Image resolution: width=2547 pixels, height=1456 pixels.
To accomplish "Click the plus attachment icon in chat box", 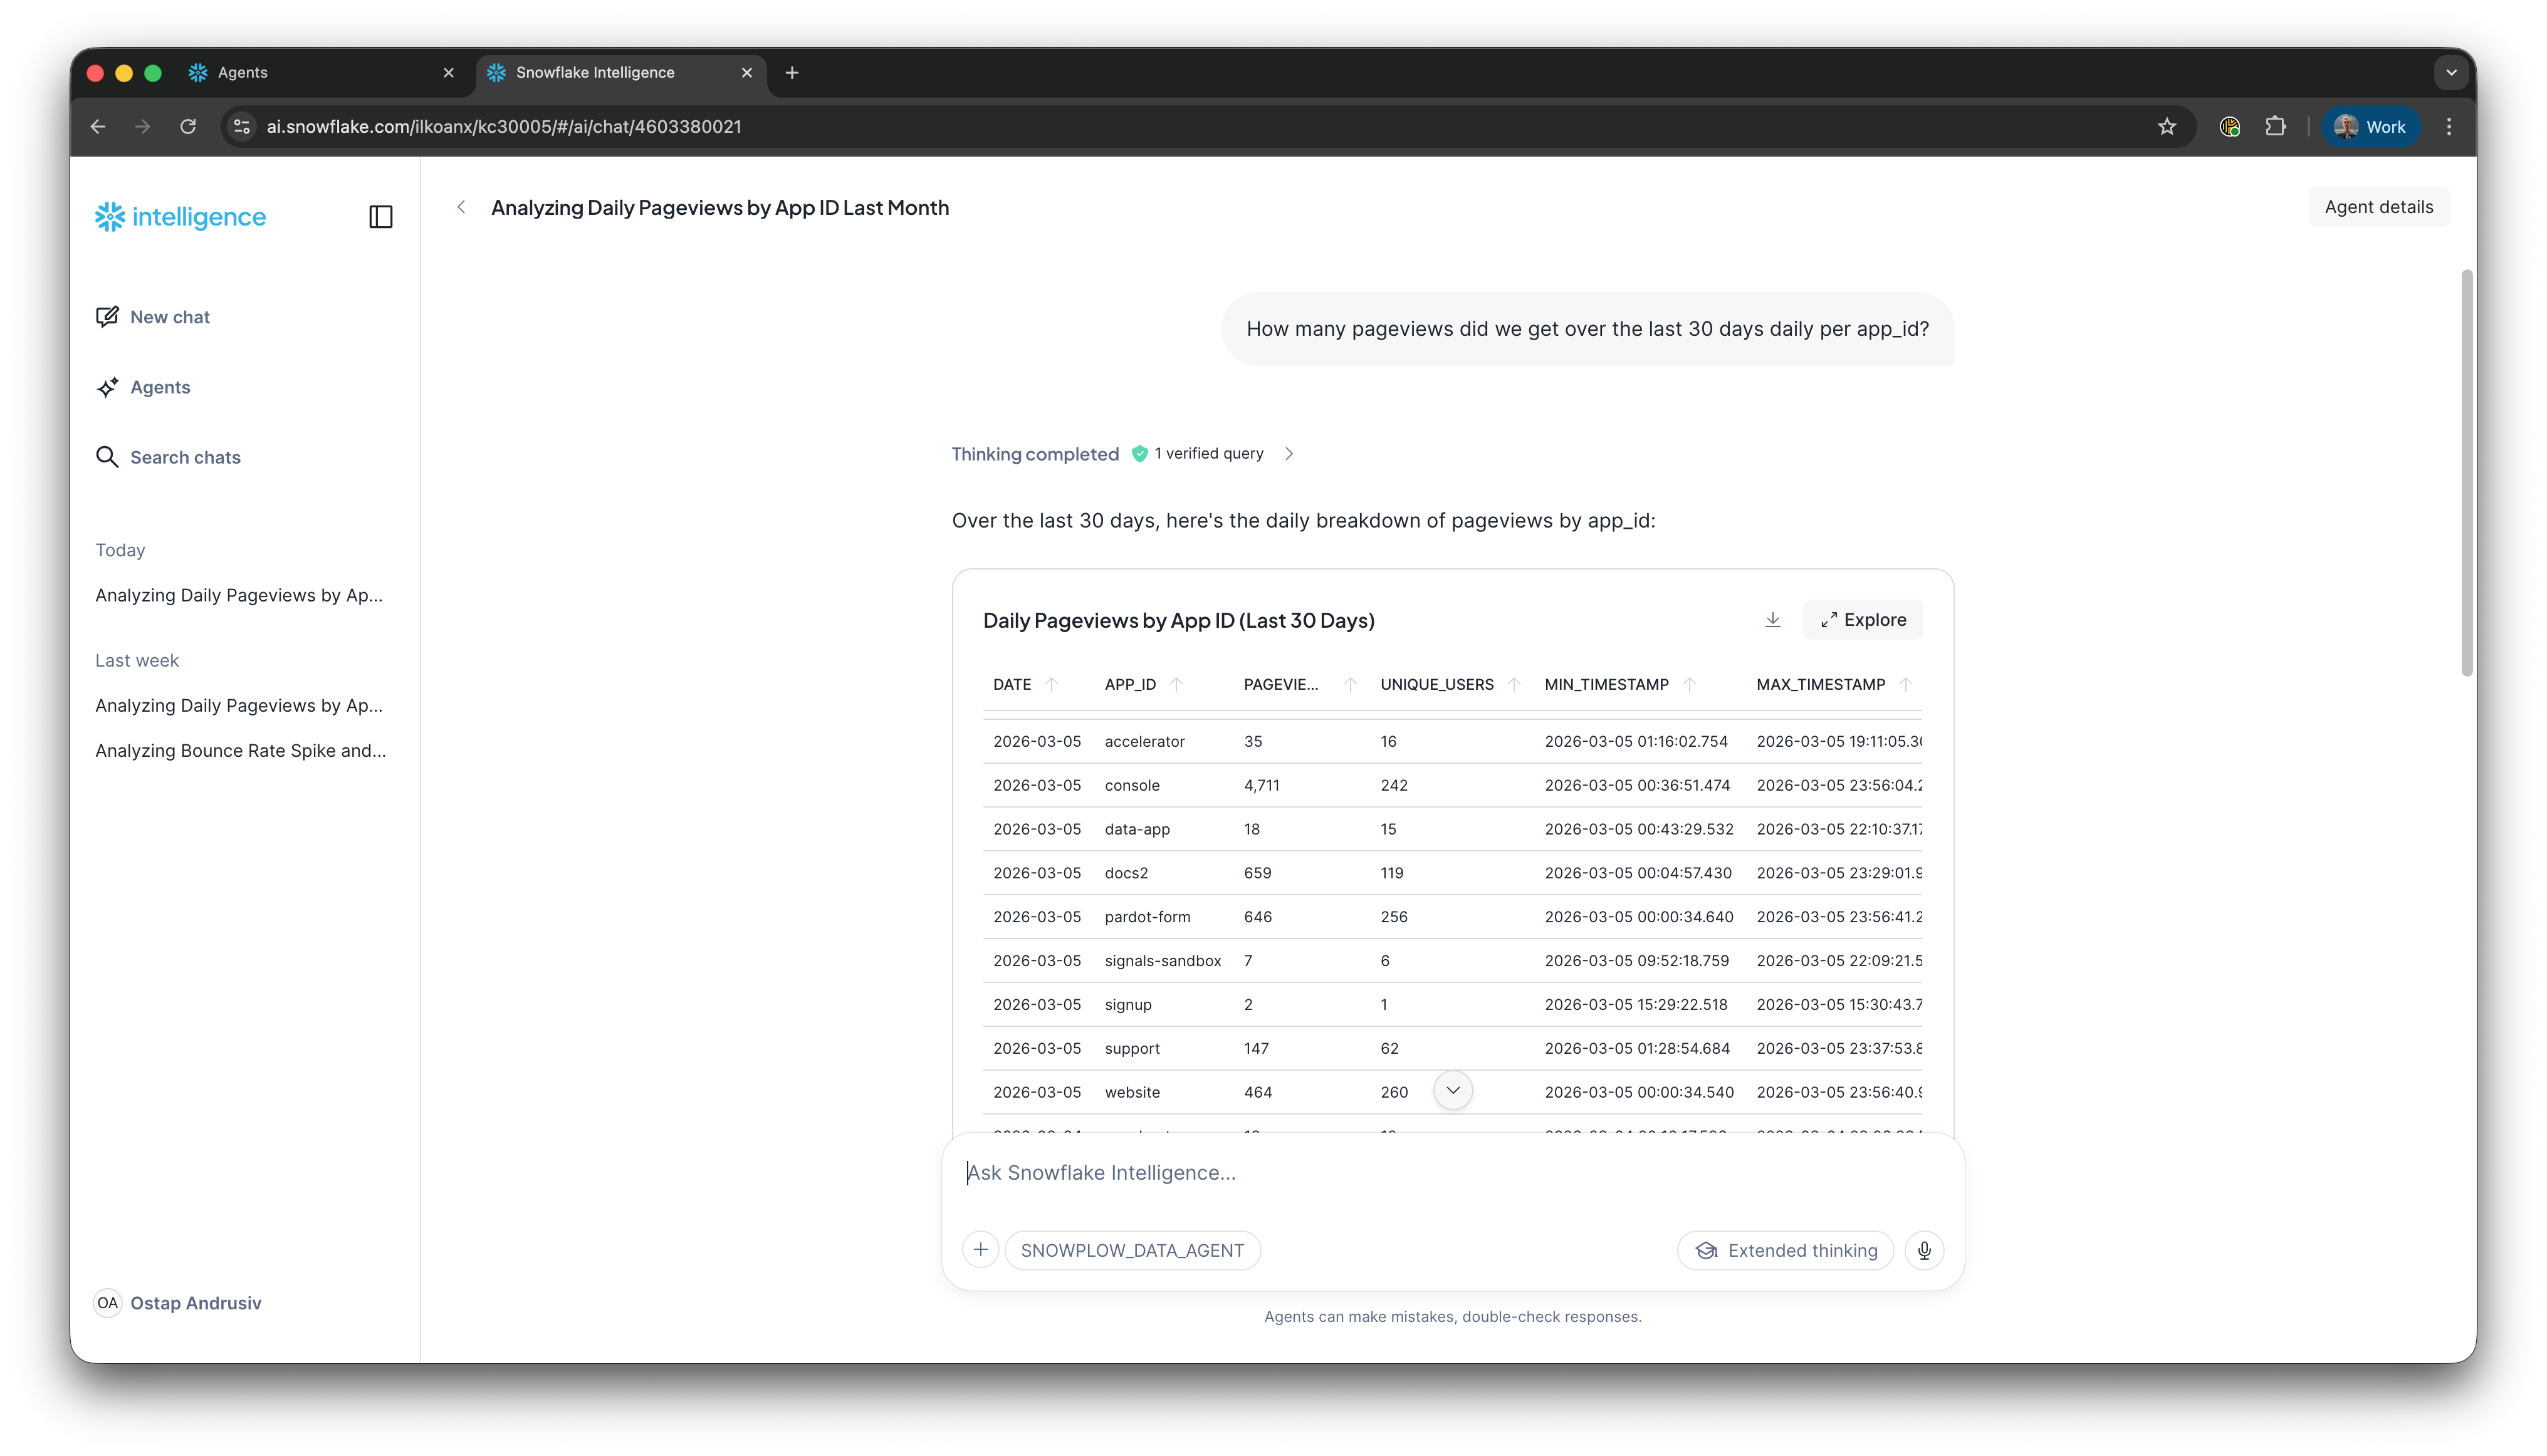I will (980, 1250).
